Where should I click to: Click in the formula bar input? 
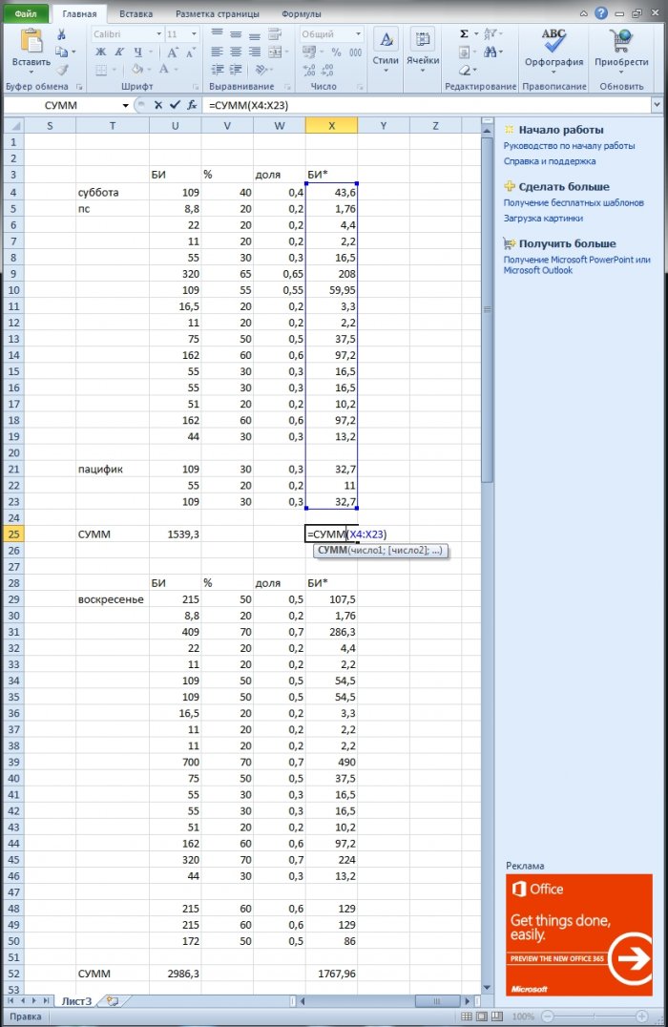(x=427, y=105)
